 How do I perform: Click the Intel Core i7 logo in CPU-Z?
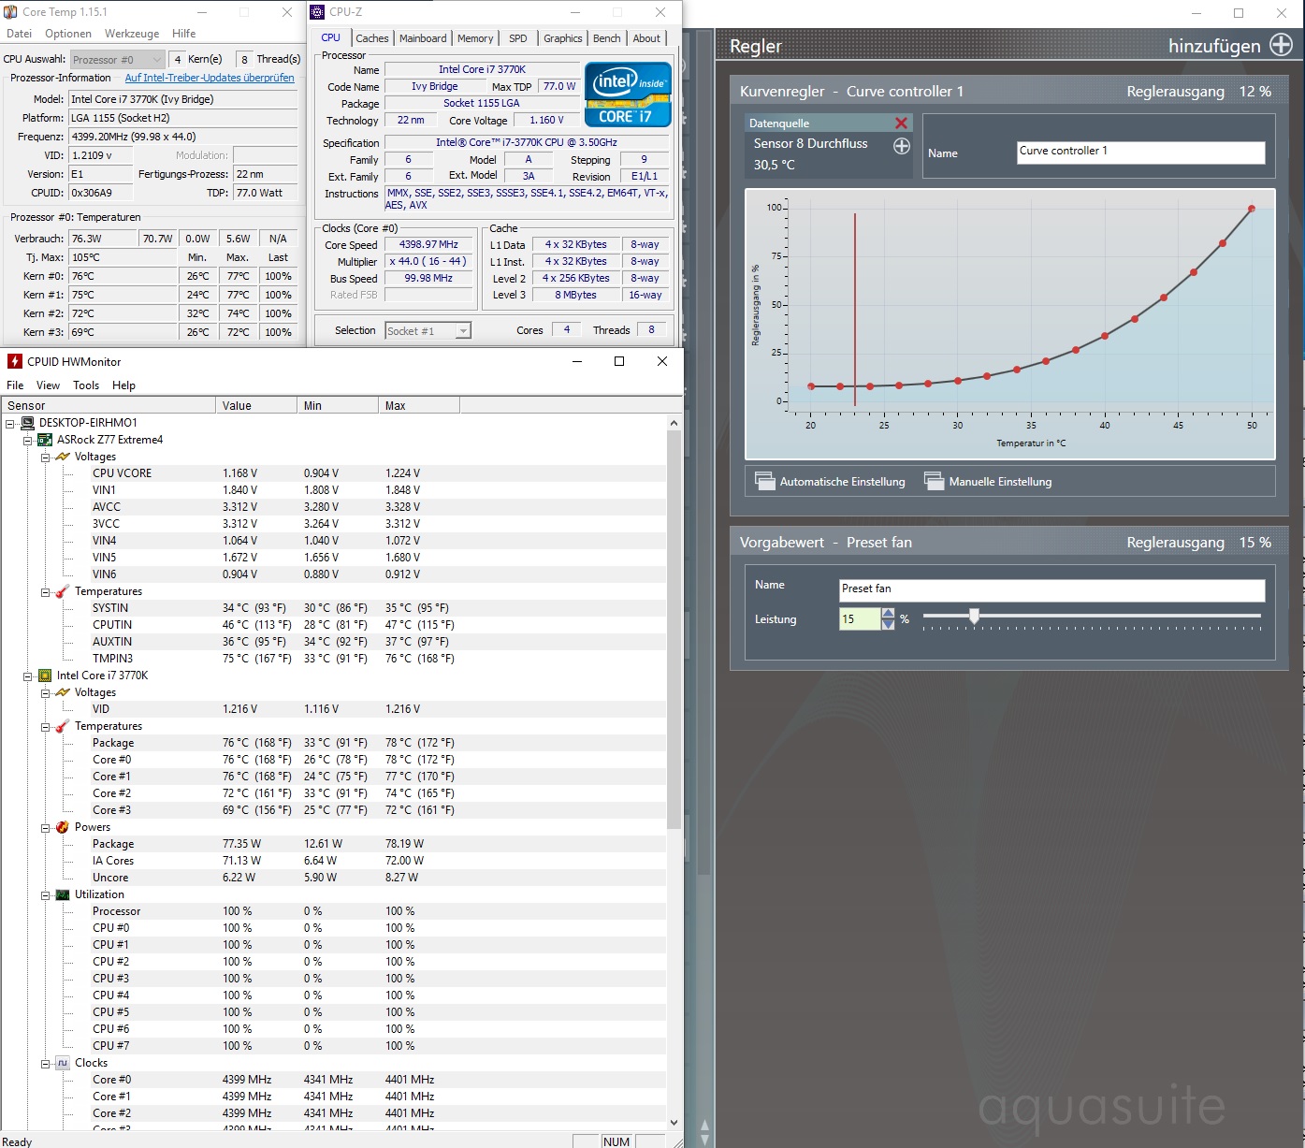(628, 94)
